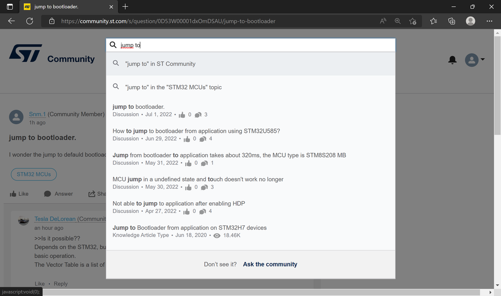
Task: Reply to Tesla DeLorean's comment
Action: pyautogui.click(x=61, y=284)
